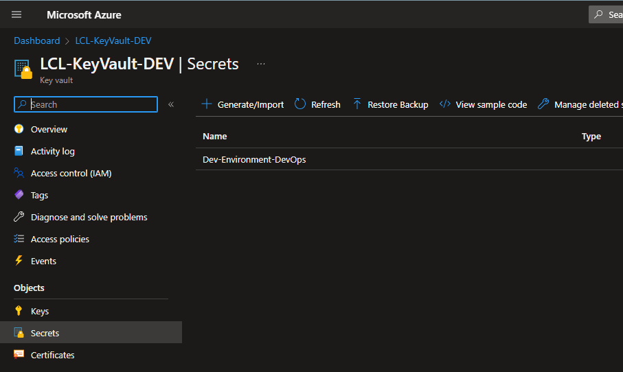Click the purple Tags icon
Viewport: 623px width, 372px height.
tap(19, 194)
